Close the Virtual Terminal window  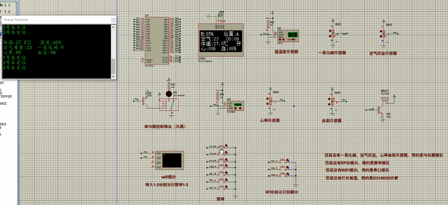tap(113, 20)
